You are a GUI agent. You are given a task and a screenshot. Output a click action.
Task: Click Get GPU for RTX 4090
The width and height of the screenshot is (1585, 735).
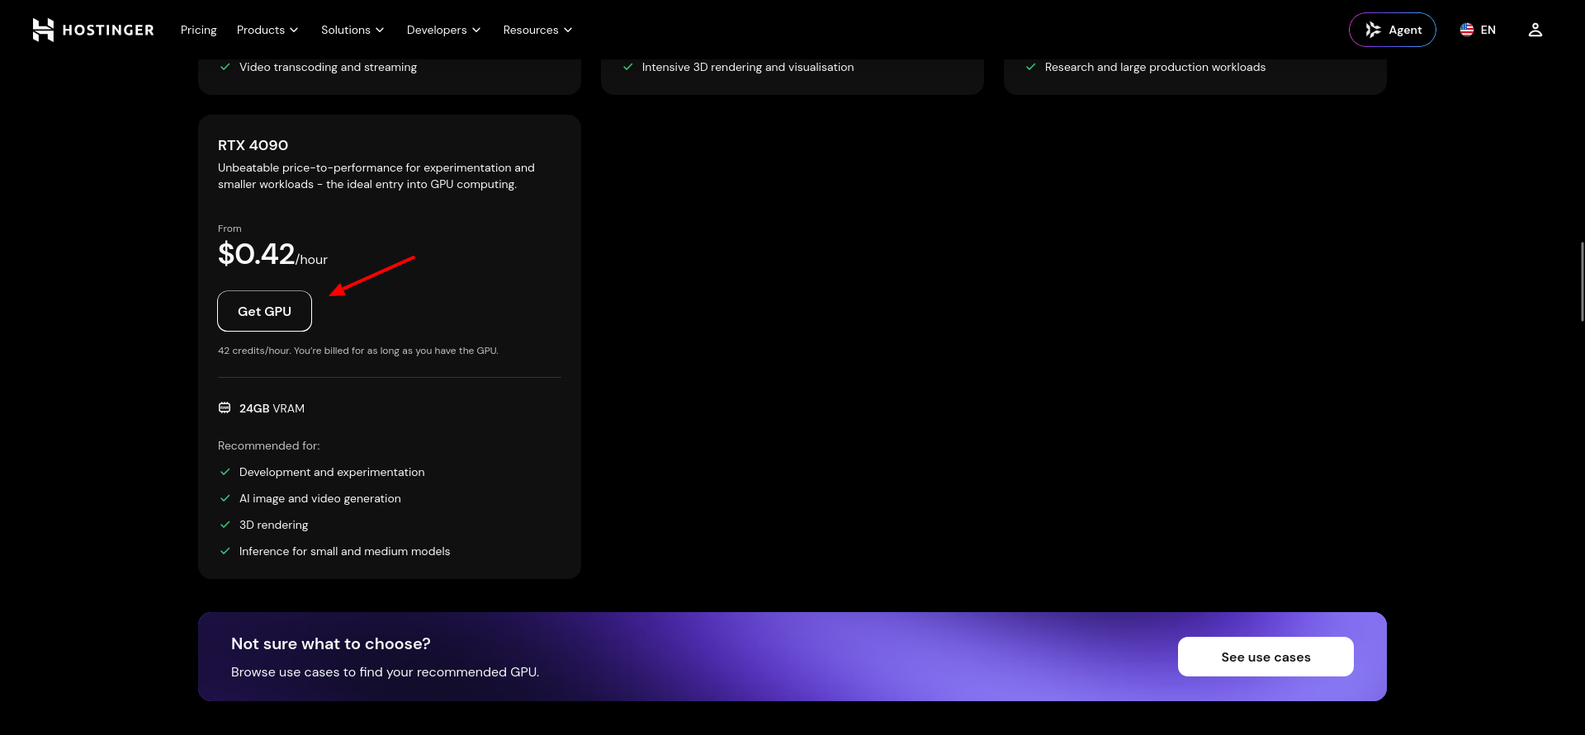[264, 311]
